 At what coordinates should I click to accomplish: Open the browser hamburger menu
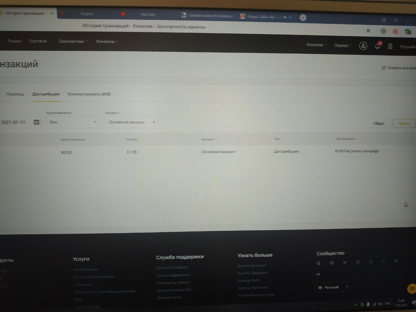(x=396, y=20)
